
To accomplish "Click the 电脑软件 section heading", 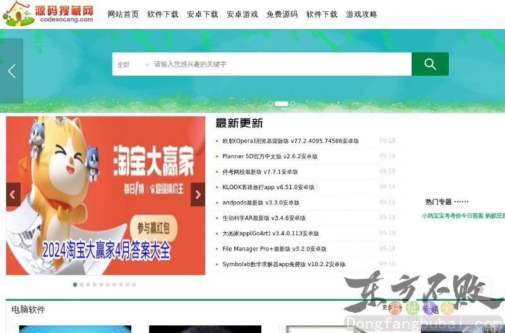I will tap(28, 310).
